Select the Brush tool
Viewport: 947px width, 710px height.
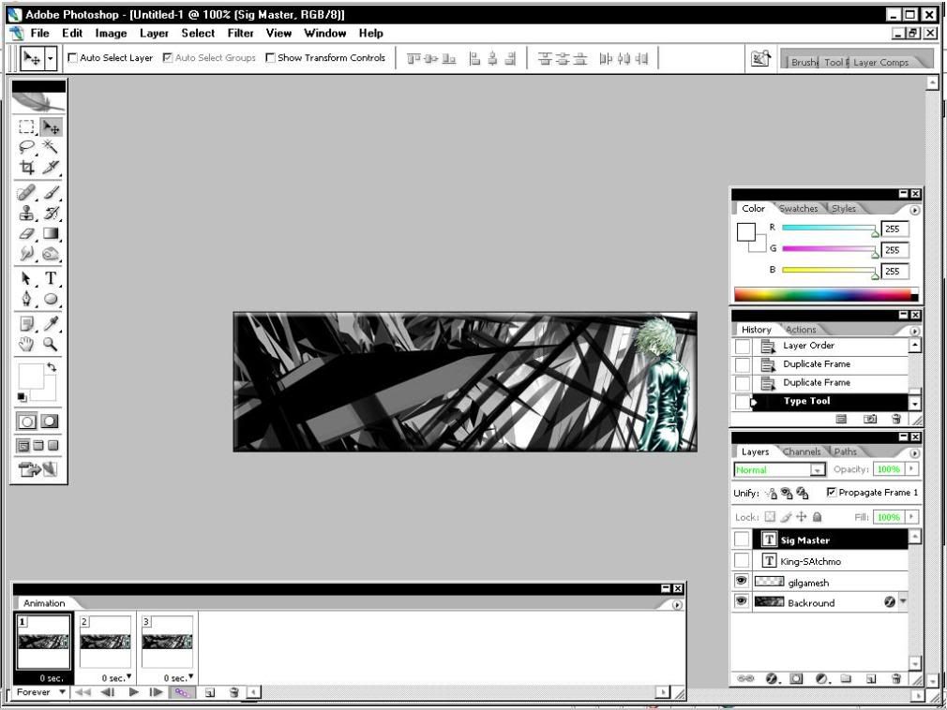click(x=51, y=192)
